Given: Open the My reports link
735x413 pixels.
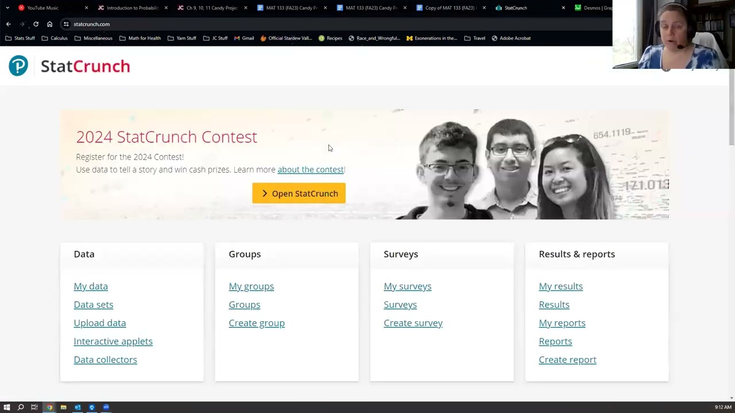Looking at the screenshot, I should click(x=562, y=323).
